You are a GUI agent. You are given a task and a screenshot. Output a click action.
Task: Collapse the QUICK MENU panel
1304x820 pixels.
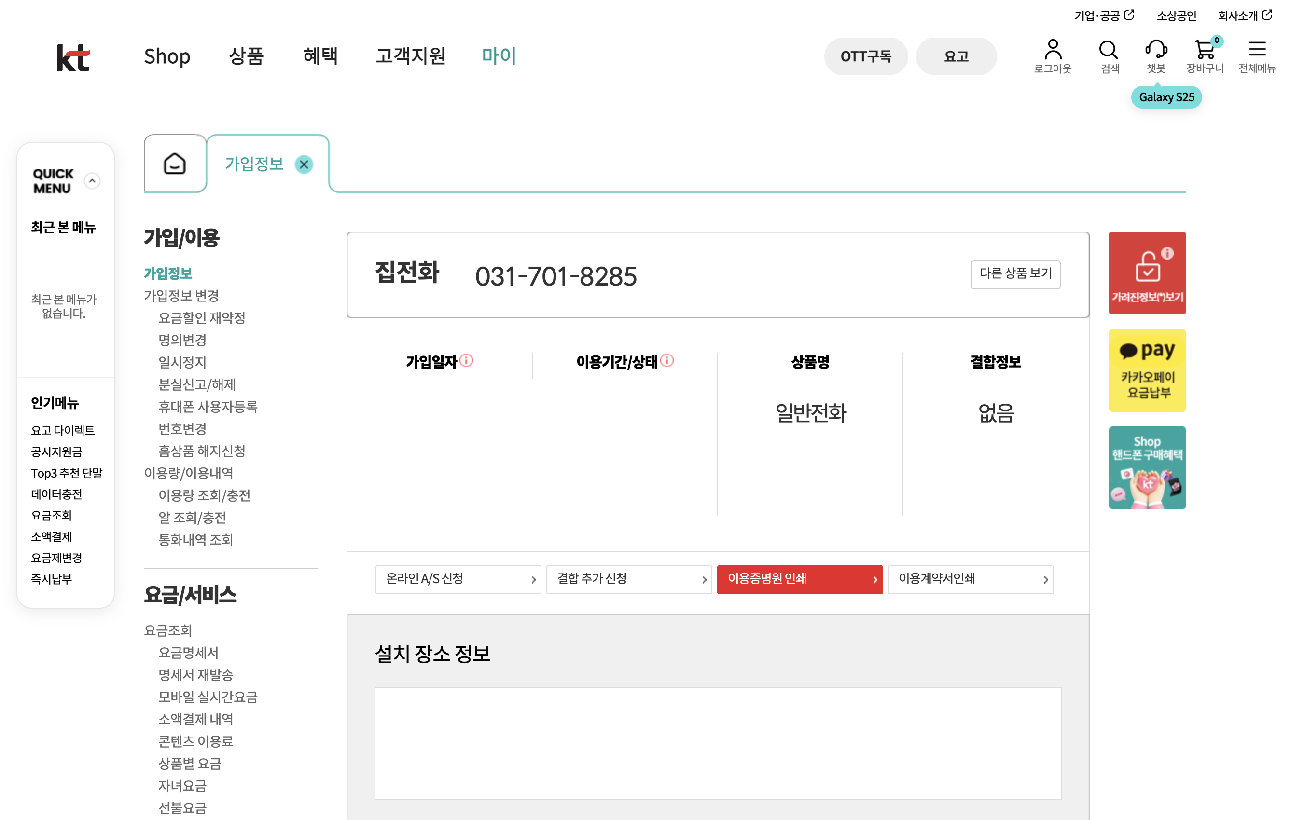point(92,181)
